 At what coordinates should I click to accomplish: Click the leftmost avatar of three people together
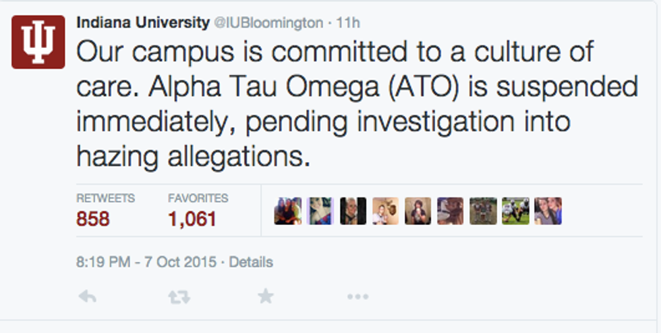(x=287, y=211)
